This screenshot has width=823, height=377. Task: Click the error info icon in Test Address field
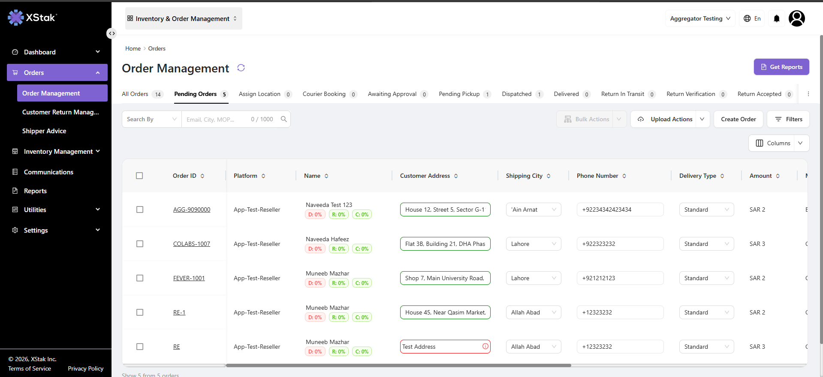click(485, 346)
